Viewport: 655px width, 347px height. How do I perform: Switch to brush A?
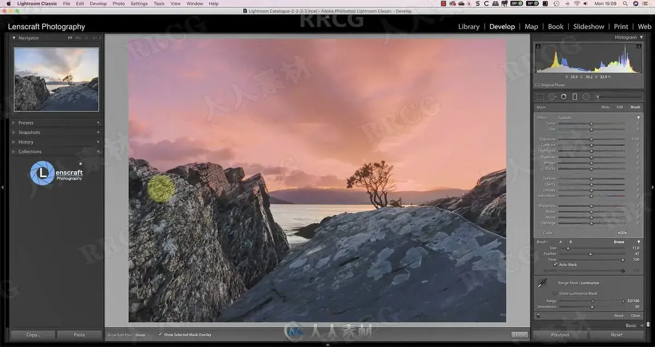tap(561, 242)
